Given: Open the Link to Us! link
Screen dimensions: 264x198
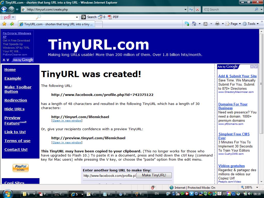Looking at the screenshot, I should pos(15,132).
